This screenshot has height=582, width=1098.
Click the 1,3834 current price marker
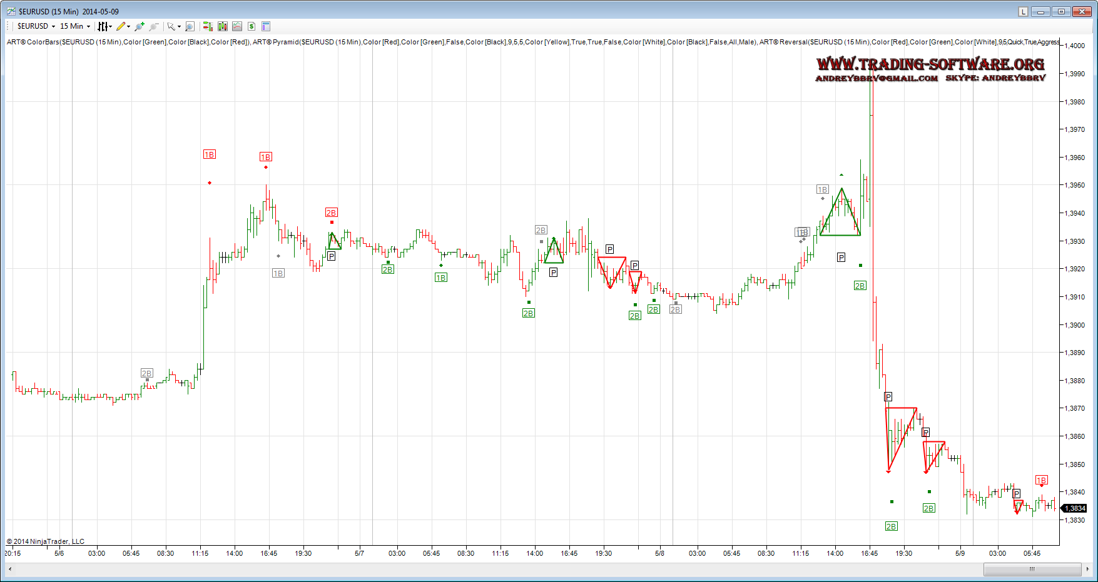[1075, 508]
